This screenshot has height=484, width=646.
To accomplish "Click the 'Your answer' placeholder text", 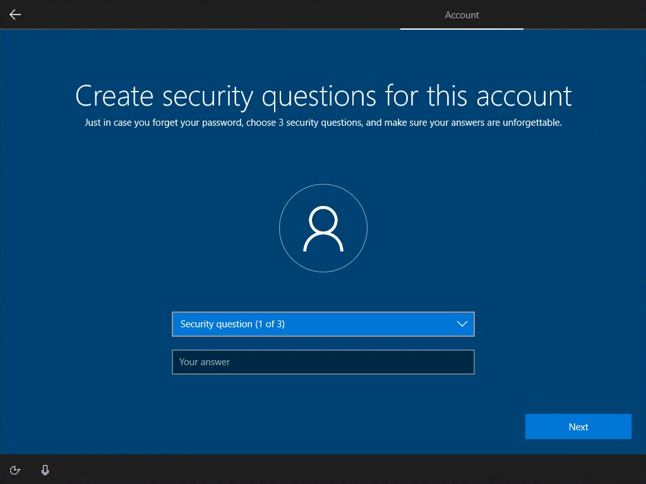I will (205, 362).
